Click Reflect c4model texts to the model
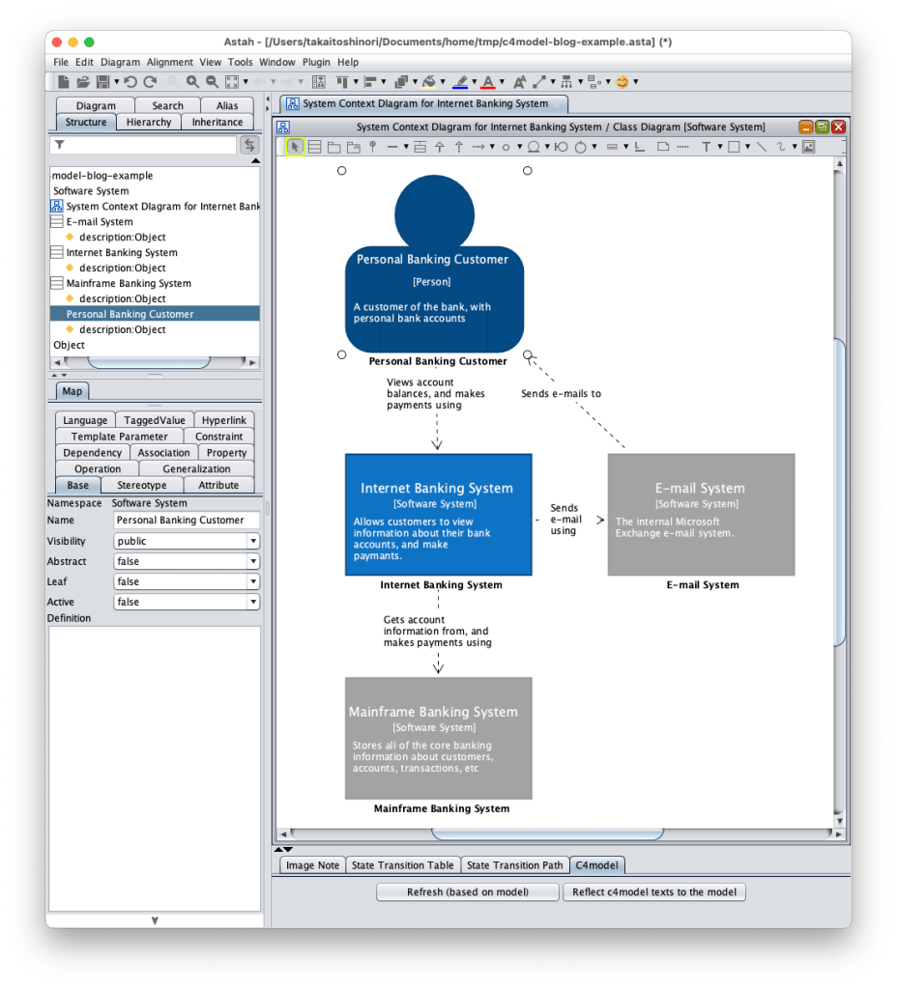This screenshot has height=988, width=897. pyautogui.click(x=654, y=891)
